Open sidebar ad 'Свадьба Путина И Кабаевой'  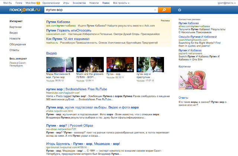(197, 37)
